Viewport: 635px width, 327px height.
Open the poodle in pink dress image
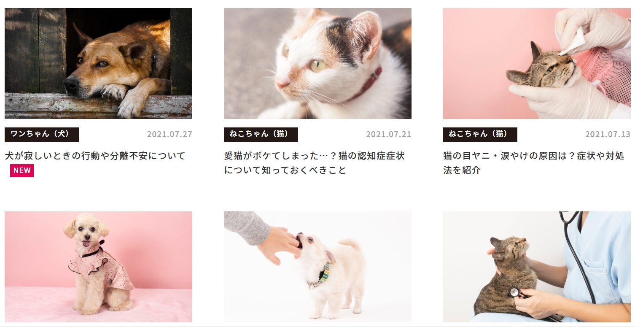click(98, 267)
